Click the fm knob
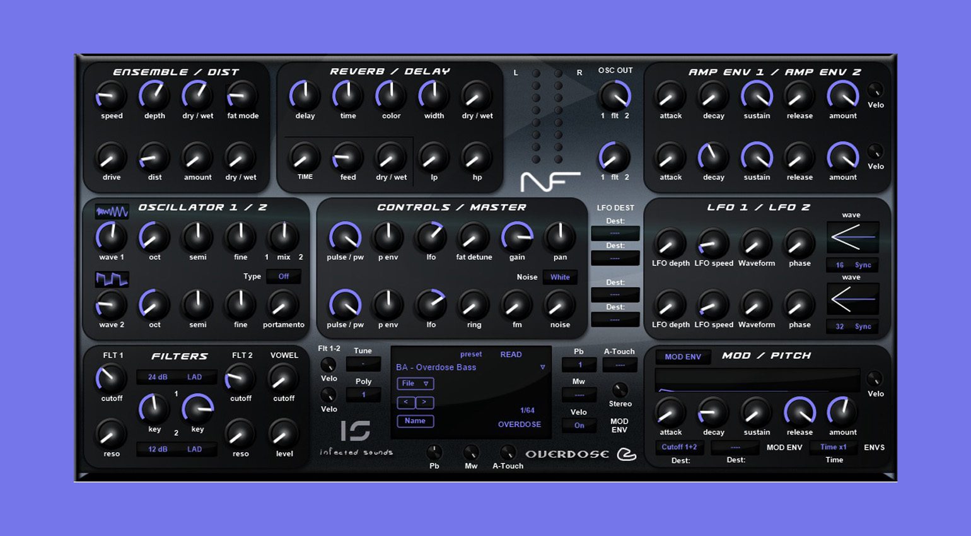 [517, 306]
